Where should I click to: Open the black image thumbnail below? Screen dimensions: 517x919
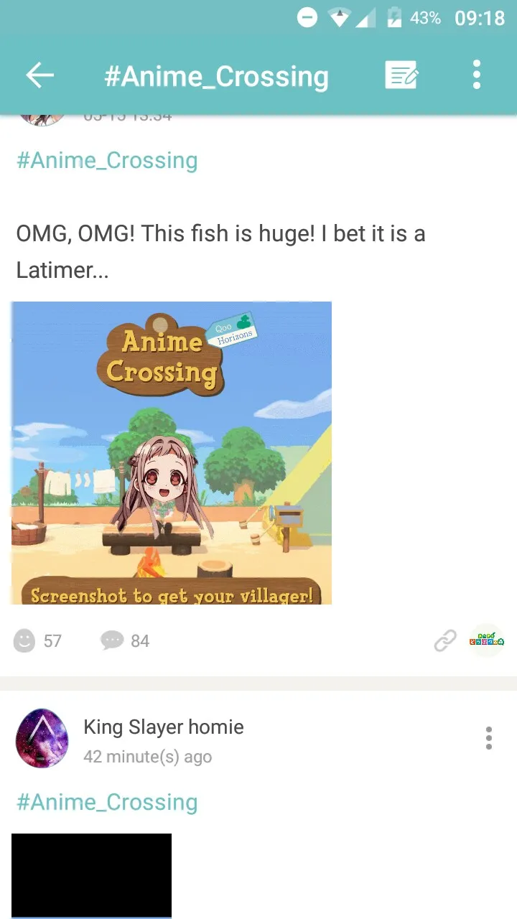tap(92, 876)
